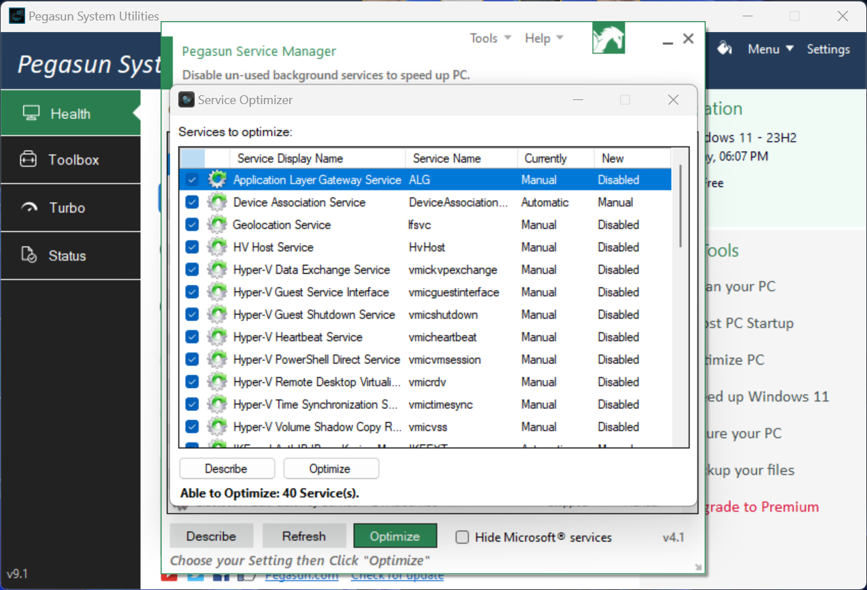Uncheck Hyper-V Data Exchange Service checkbox
Viewport: 867px width, 590px height.
[x=192, y=269]
